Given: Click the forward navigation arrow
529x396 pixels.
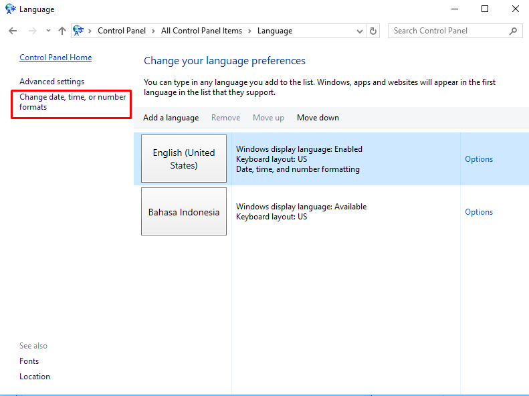Looking at the screenshot, I should (32, 31).
